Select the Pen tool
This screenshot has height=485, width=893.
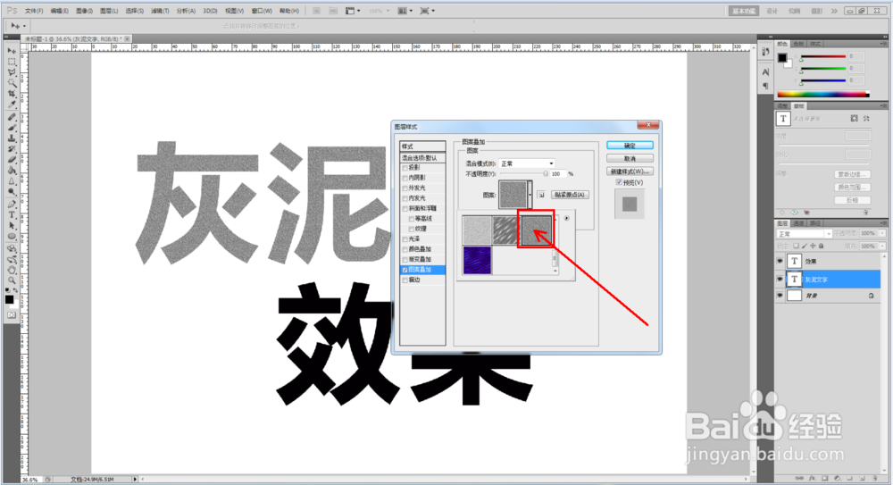12,204
